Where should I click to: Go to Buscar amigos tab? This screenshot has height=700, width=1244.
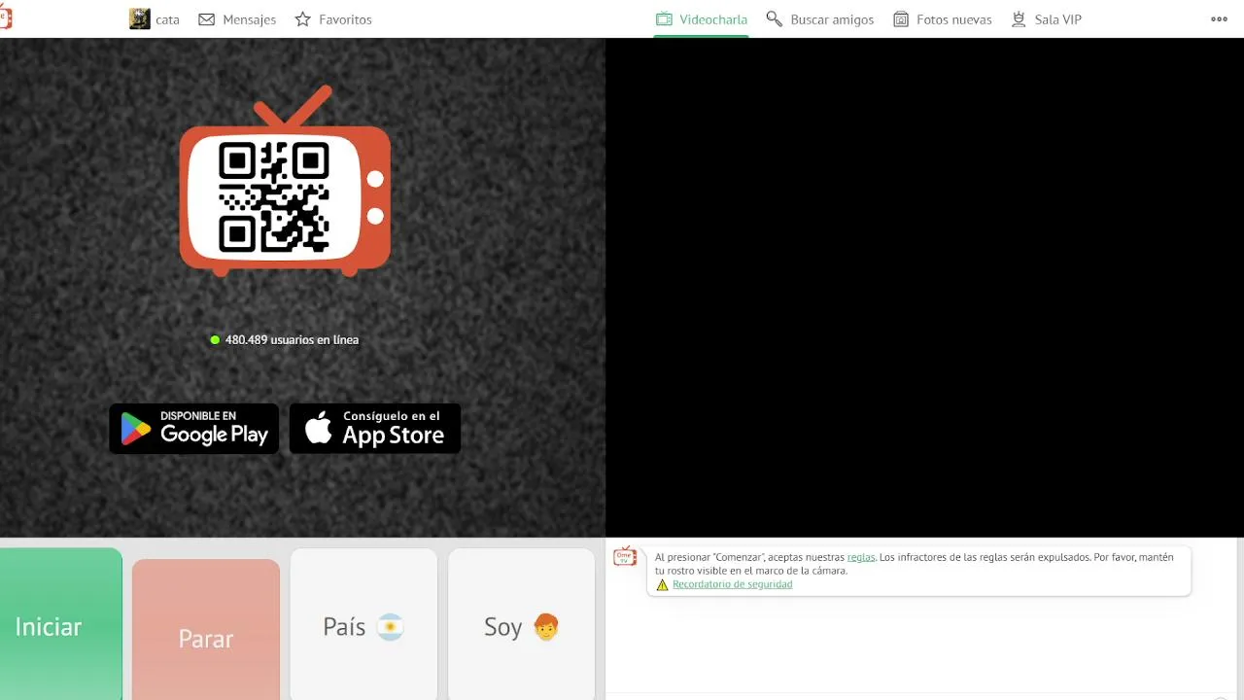pos(820,19)
